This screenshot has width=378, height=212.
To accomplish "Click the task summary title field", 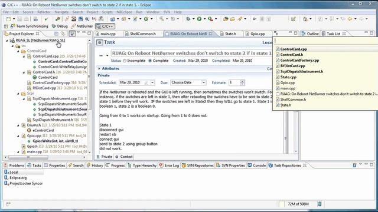I will click(x=191, y=53).
